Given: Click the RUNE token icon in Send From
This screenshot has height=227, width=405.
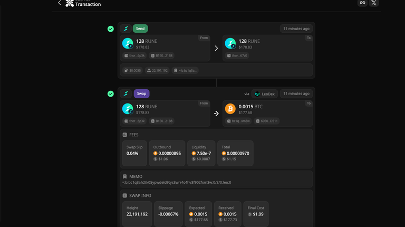Looking at the screenshot, I should [x=128, y=43].
